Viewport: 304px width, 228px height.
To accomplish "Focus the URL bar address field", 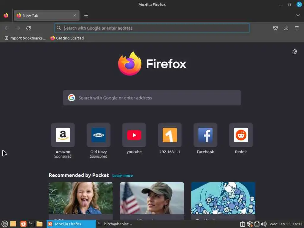I will click(x=152, y=28).
